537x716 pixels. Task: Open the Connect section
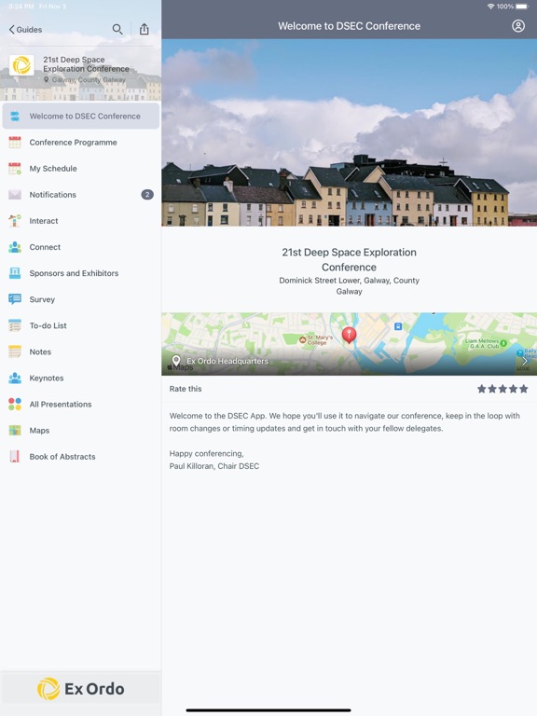coord(81,247)
